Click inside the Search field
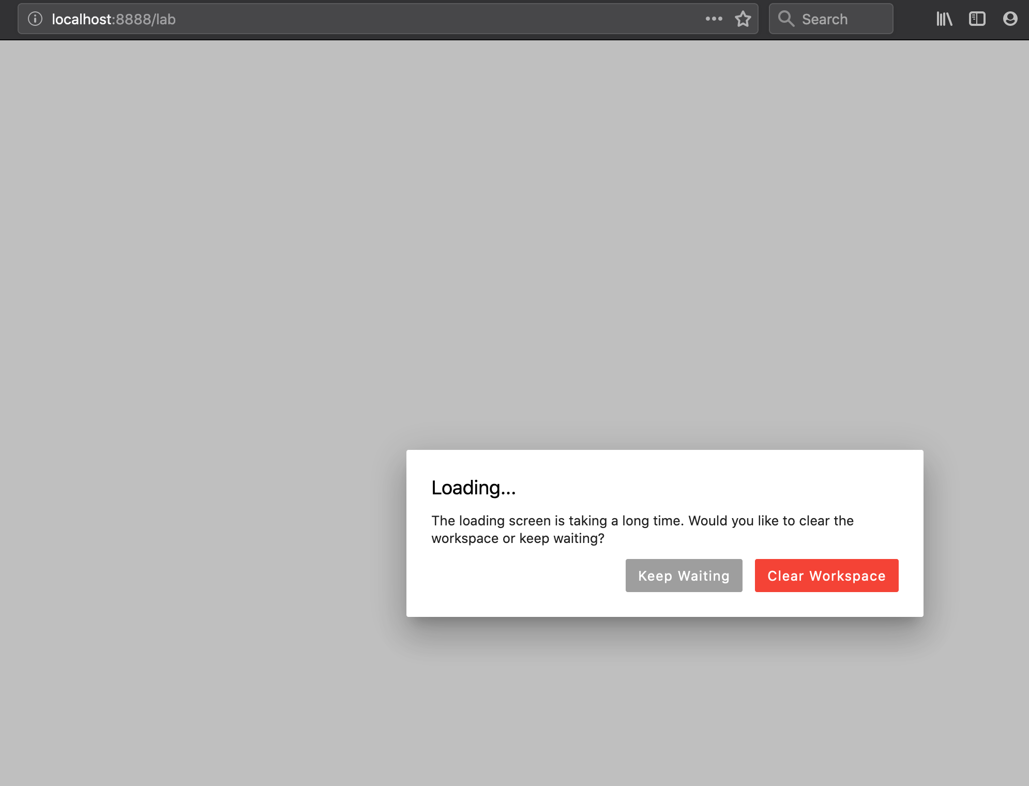Image resolution: width=1029 pixels, height=786 pixels. pos(833,19)
